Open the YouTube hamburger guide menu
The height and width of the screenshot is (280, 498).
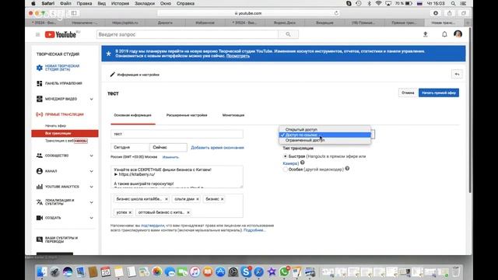pyautogui.click(x=38, y=34)
